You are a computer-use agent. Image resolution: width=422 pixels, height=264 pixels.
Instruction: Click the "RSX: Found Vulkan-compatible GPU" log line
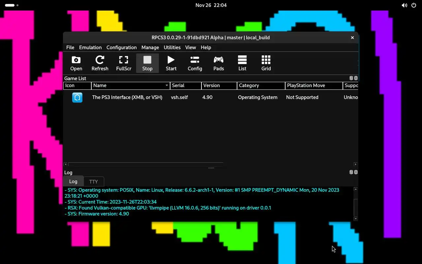point(167,208)
